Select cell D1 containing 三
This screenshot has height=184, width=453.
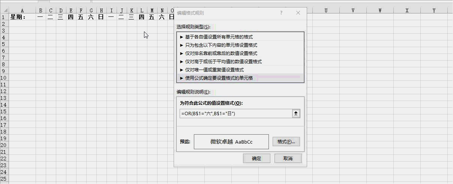click(x=61, y=17)
